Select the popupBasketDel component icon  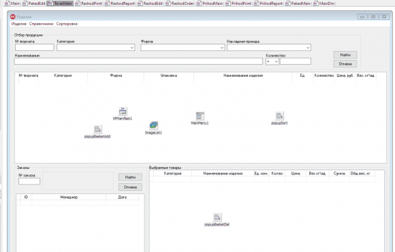coord(217,217)
